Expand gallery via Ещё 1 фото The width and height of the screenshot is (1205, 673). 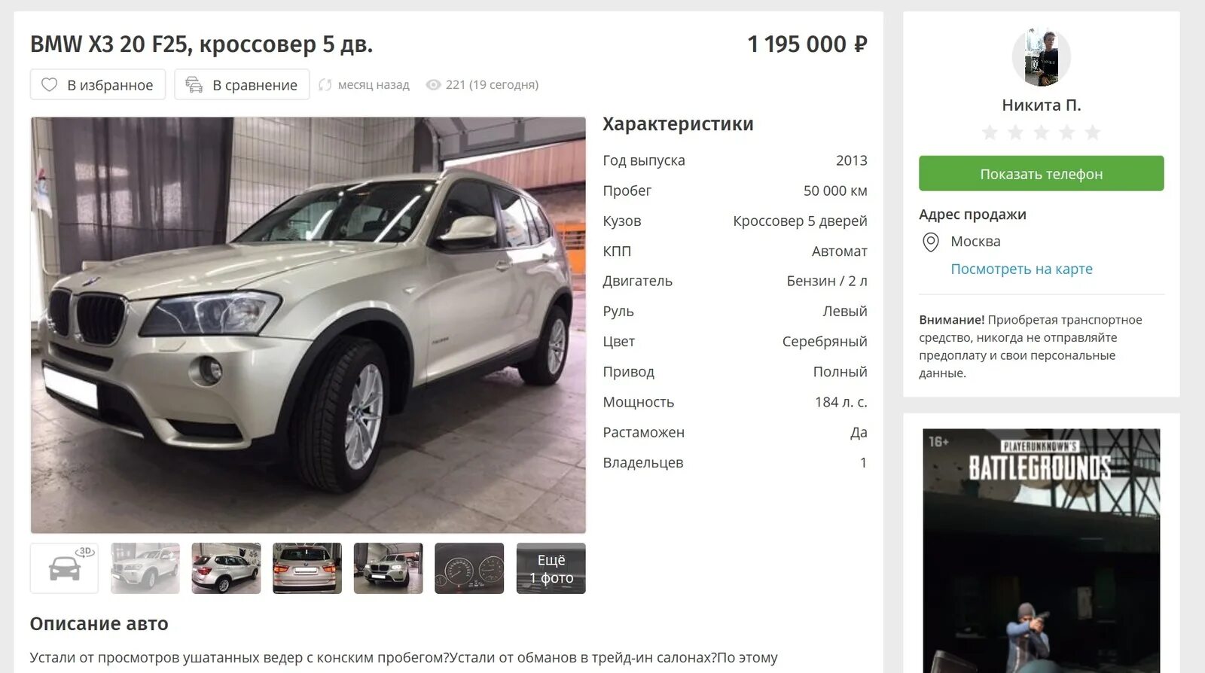click(551, 568)
